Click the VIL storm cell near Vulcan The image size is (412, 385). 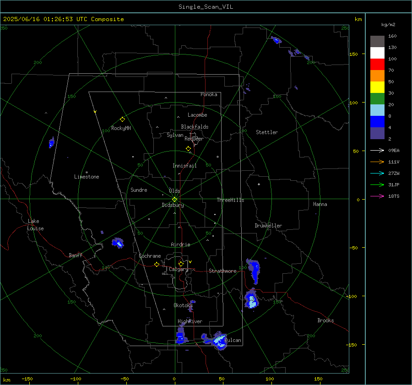pos(219,341)
